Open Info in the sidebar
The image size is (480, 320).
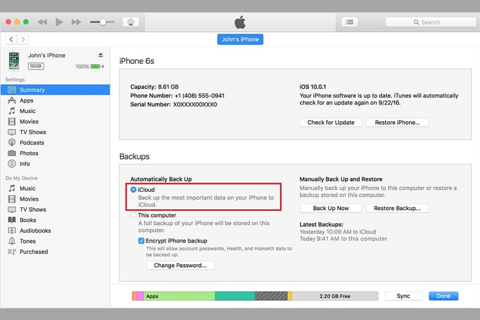point(55,164)
